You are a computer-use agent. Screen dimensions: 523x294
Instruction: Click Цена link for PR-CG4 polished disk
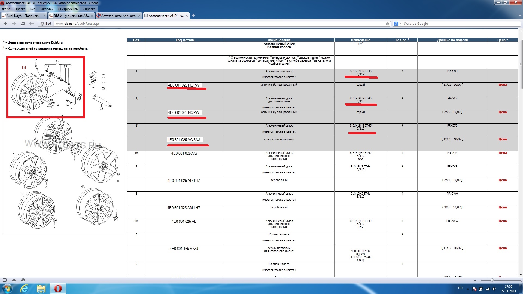coord(503,85)
